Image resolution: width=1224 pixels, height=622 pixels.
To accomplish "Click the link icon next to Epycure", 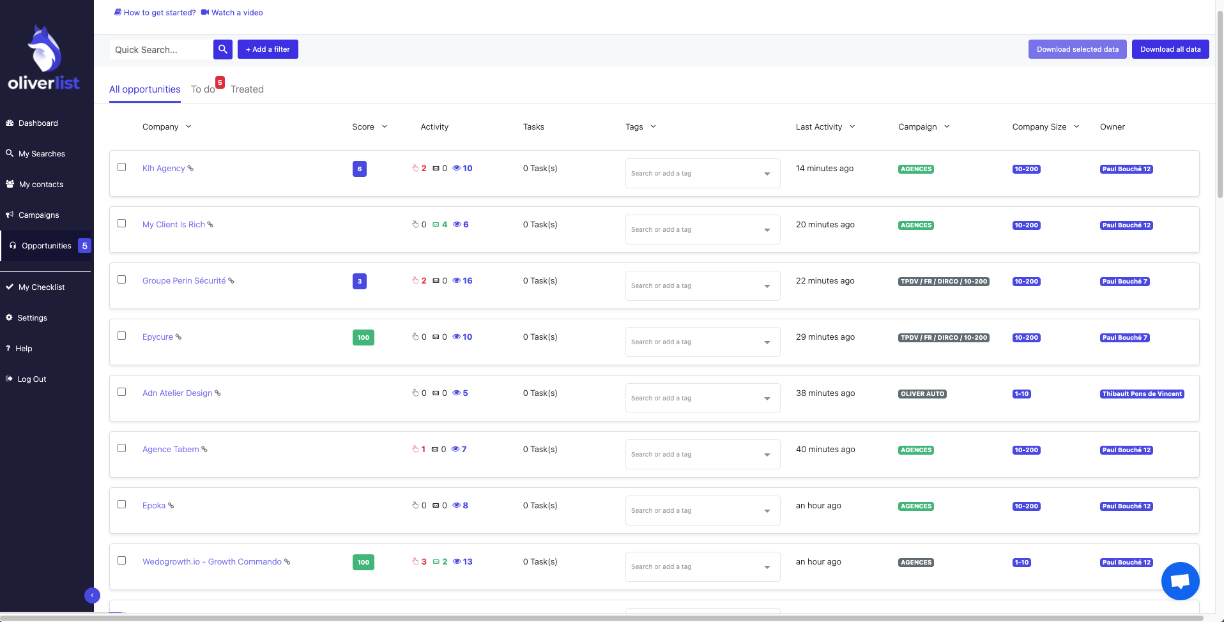I will (x=178, y=337).
